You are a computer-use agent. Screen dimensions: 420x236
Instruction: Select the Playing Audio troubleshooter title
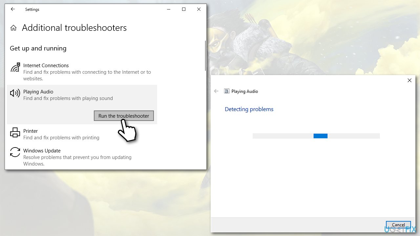click(x=38, y=92)
